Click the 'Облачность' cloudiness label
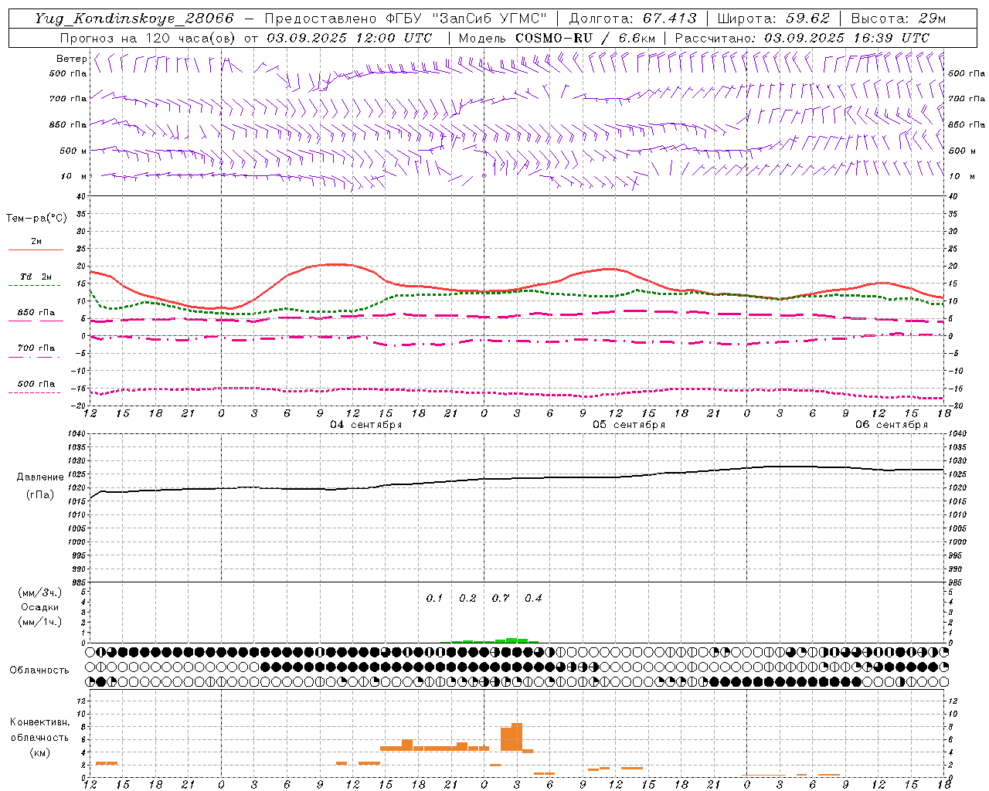 (39, 670)
